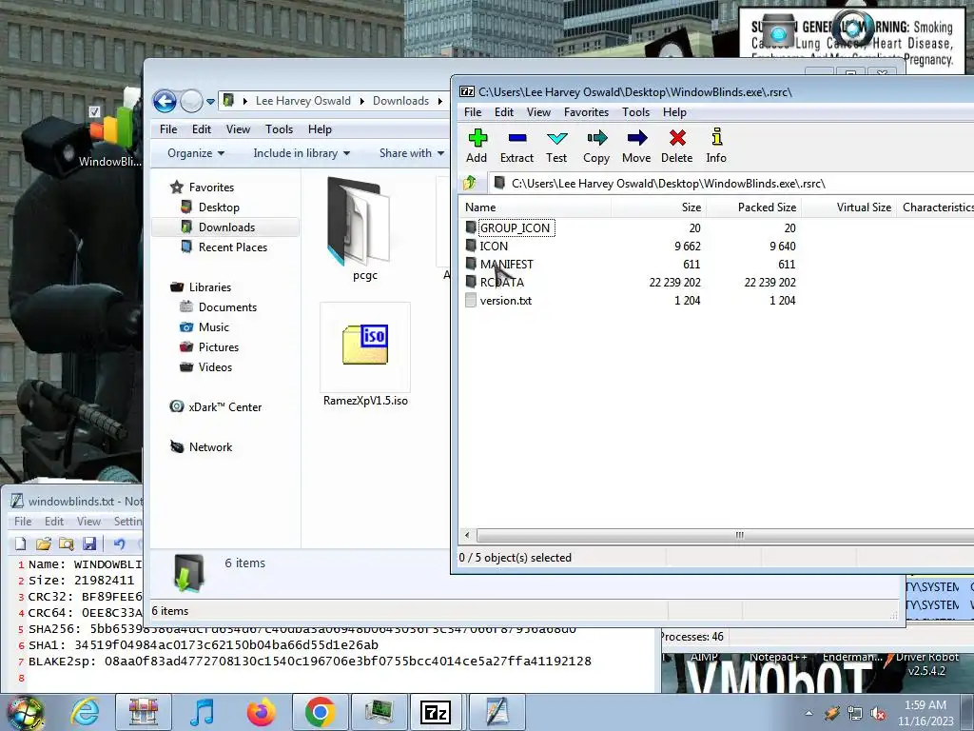The image size is (974, 731).
Task: Open Explorer recent pages dropdown arrow
Action: (x=210, y=101)
